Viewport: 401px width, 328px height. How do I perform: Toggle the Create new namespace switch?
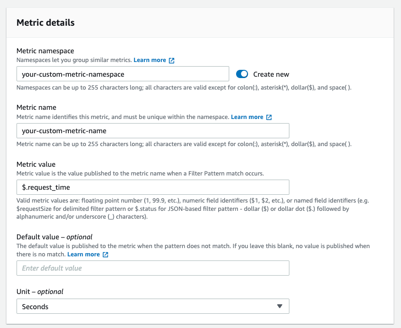point(242,74)
